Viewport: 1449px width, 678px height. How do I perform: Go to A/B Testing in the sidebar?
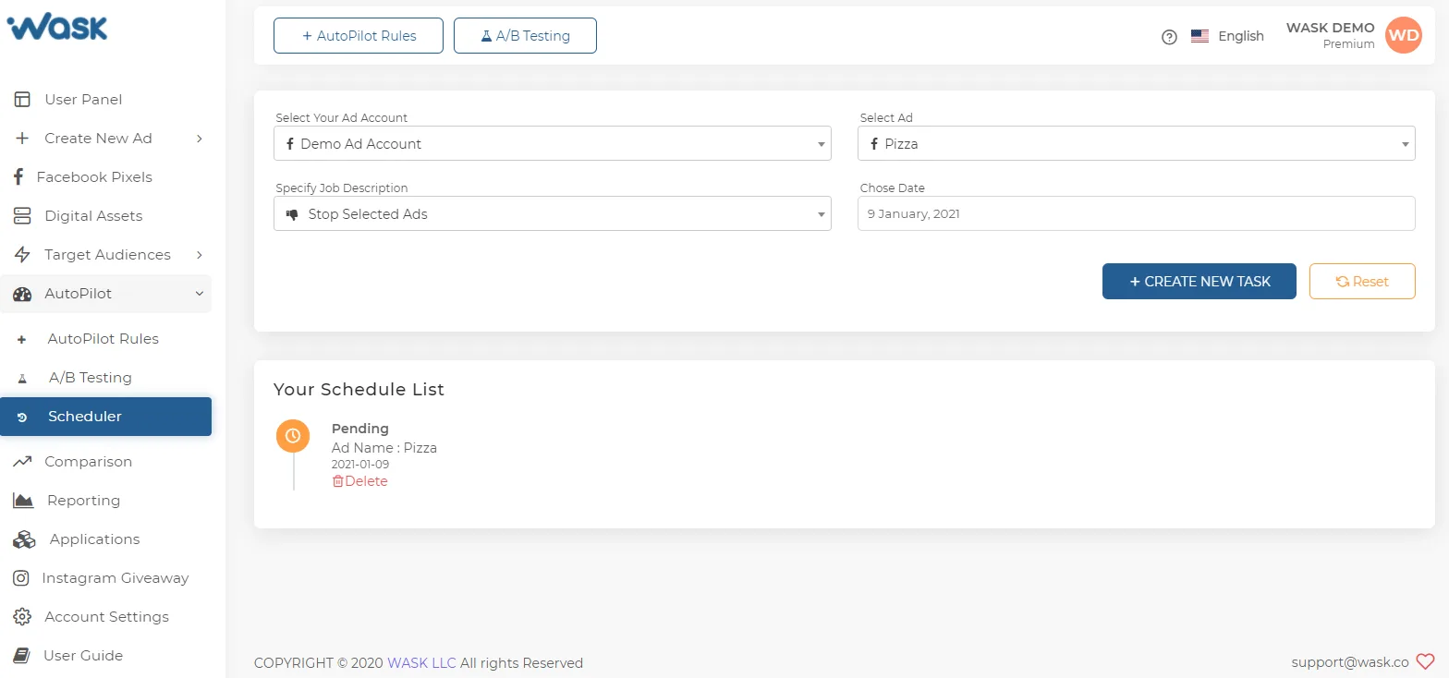(x=105, y=378)
